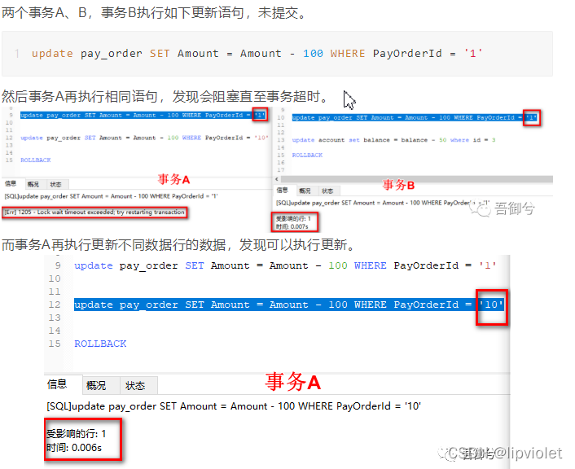Click update line 9 in large editor

point(285,265)
